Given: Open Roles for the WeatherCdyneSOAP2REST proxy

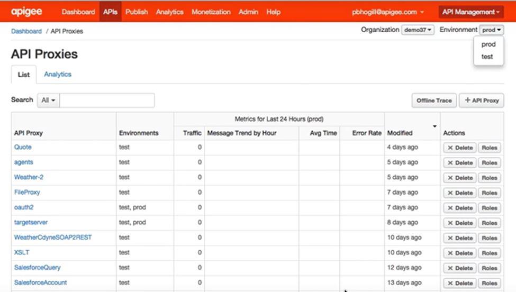Looking at the screenshot, I should pyautogui.click(x=490, y=238).
